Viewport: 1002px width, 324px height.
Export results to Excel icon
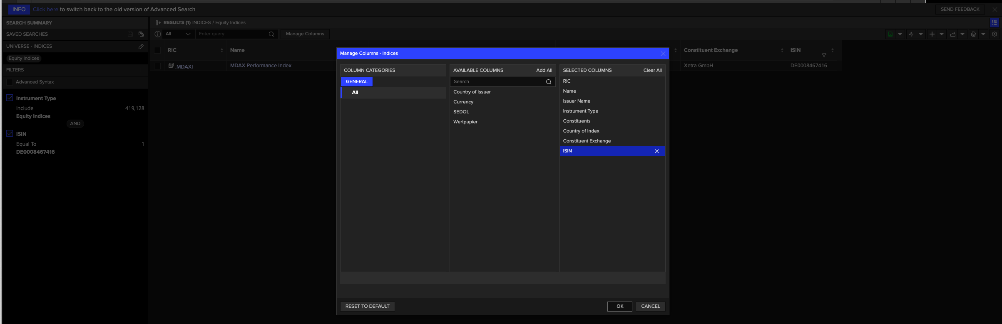[x=890, y=34]
